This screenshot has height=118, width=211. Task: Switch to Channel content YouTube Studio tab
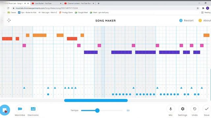[x=79, y=3]
